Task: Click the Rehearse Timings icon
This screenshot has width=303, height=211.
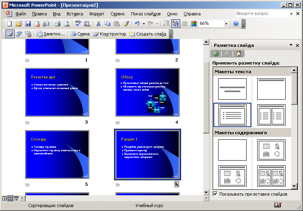Action: (x=19, y=34)
